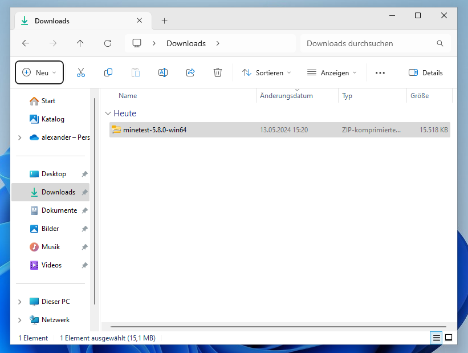Image resolution: width=468 pixels, height=353 pixels.
Task: Click chevron after Downloads in address bar
Action: pos(218,43)
